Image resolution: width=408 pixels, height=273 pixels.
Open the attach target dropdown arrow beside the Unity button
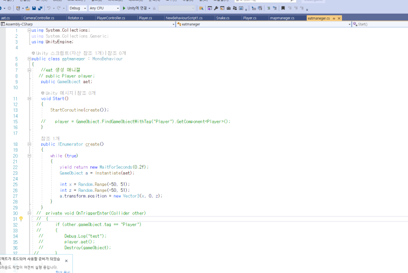tap(149, 8)
